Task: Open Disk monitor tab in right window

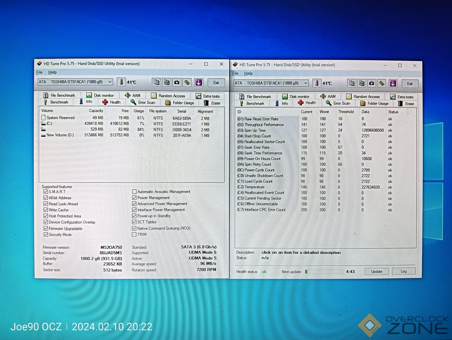Action: coord(296,97)
